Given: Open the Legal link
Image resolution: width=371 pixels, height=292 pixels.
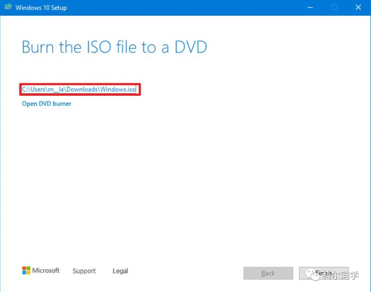Looking at the screenshot, I should coord(120,271).
